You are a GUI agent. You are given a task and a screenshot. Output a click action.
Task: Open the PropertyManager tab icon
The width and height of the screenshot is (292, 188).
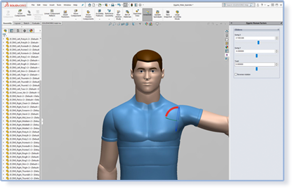[12, 30]
